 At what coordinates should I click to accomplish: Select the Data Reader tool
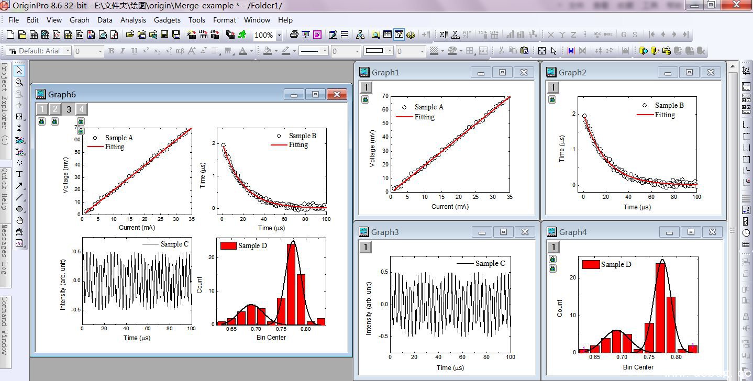pos(19,116)
